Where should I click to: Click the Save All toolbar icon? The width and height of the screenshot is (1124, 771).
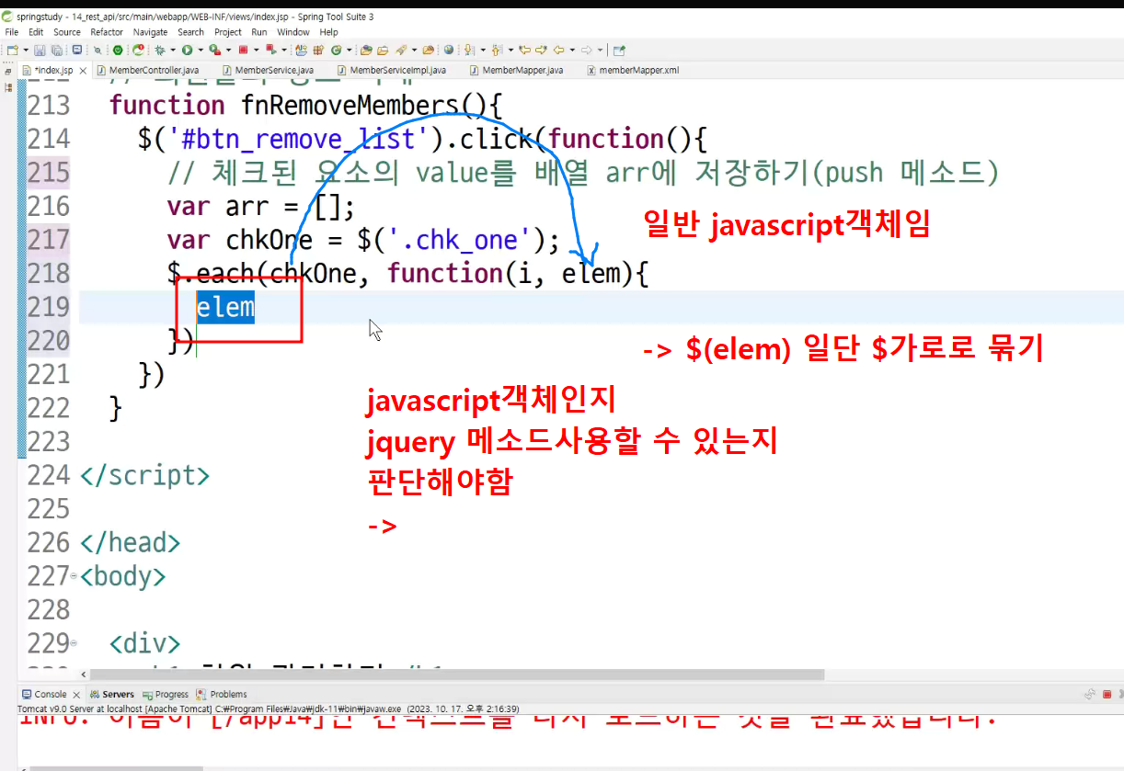point(56,50)
